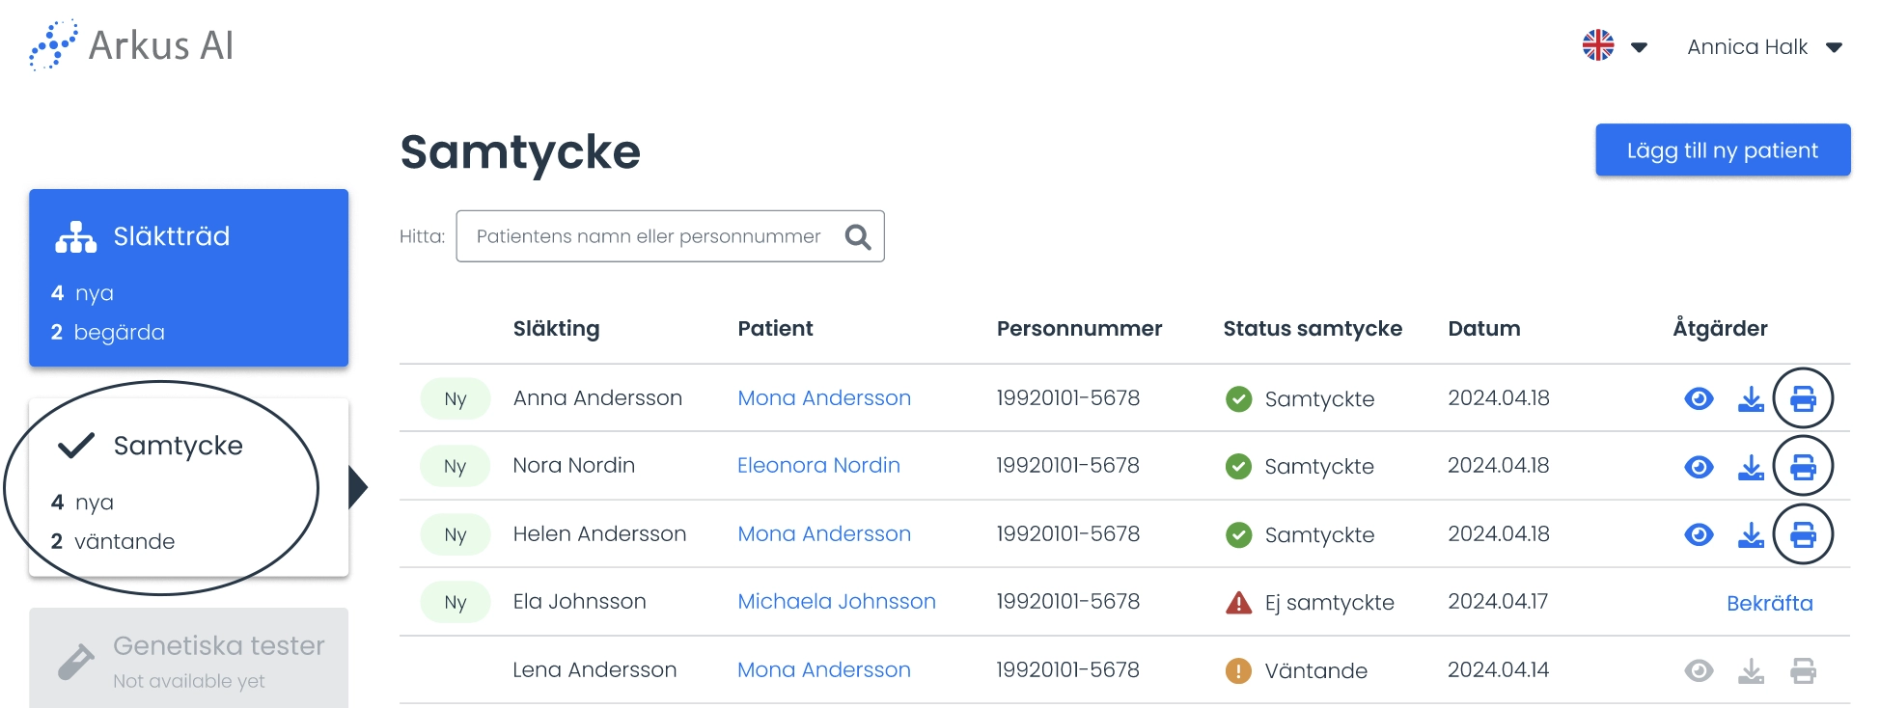Print Helen Andersson's consent form
This screenshot has width=1880, height=708.
(x=1803, y=534)
